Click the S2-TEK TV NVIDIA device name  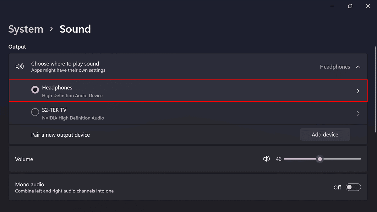[54, 110]
